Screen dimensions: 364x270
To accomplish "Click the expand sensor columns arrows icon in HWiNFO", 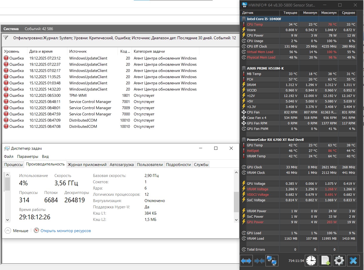I will tap(246, 261).
